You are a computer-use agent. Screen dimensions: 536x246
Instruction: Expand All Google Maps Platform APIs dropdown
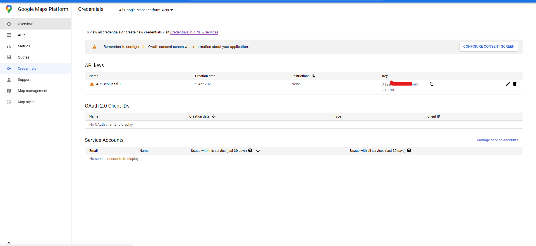tap(146, 10)
